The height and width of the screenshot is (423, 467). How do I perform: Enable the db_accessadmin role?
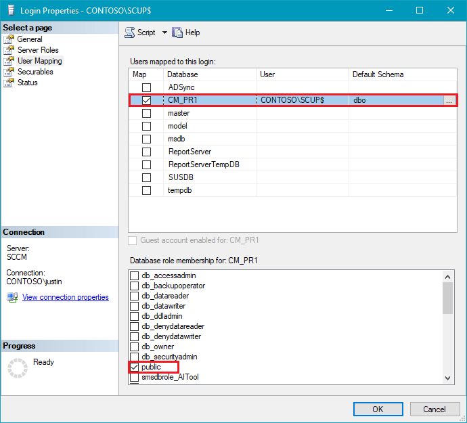tap(134, 275)
